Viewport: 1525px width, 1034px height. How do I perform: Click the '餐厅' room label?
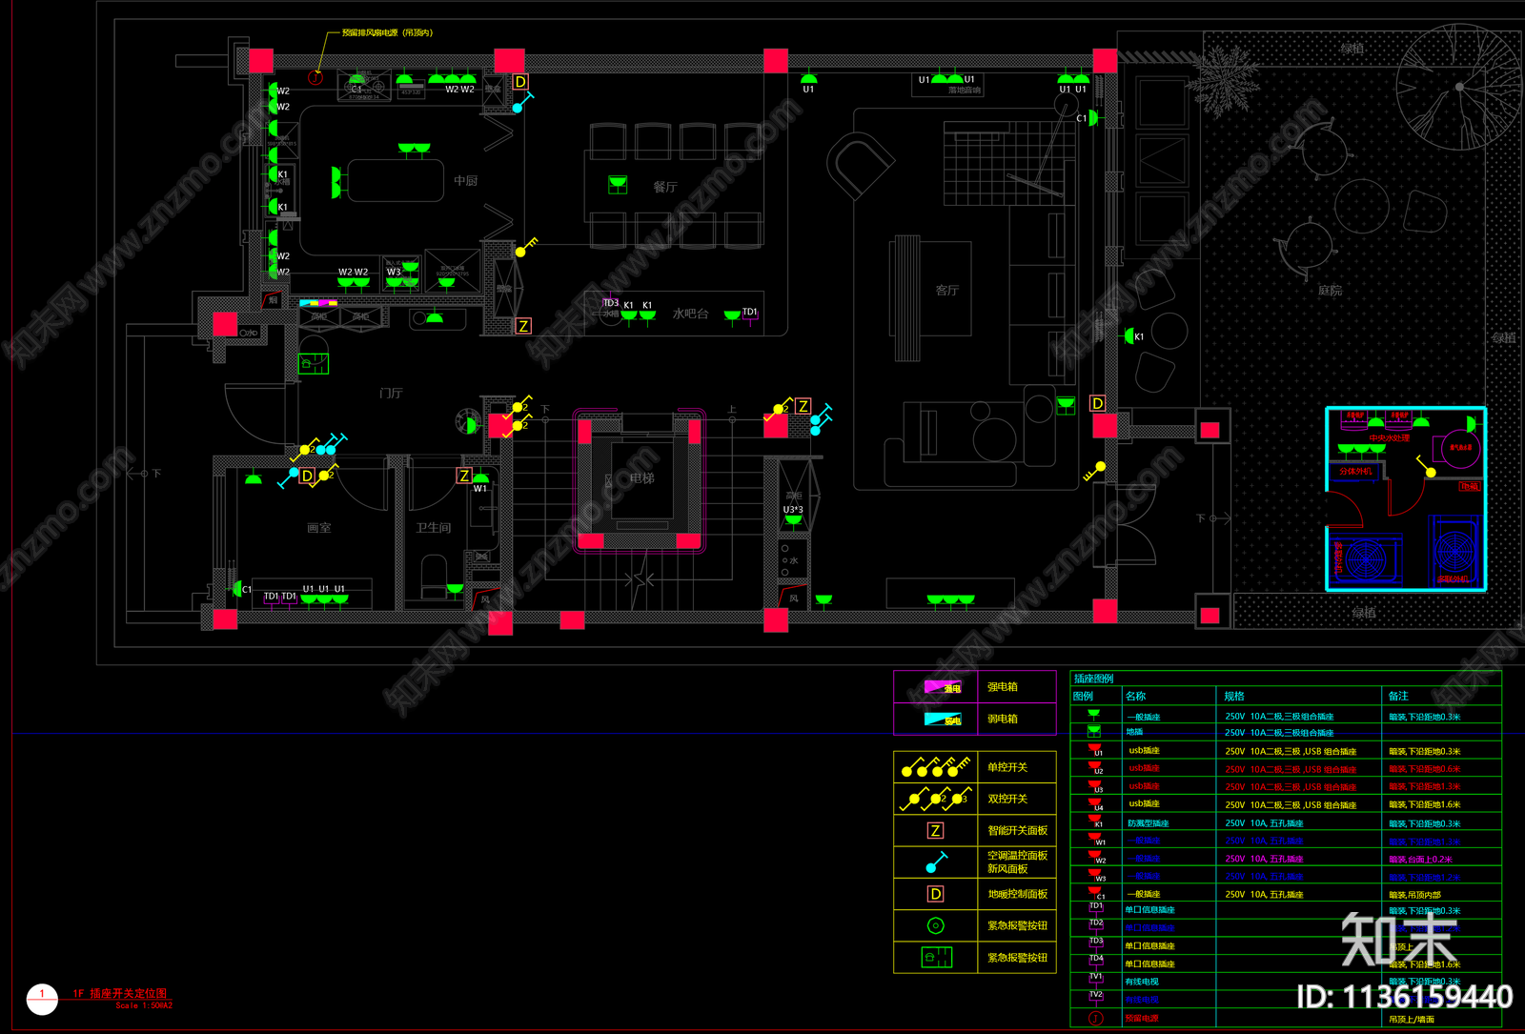(665, 187)
